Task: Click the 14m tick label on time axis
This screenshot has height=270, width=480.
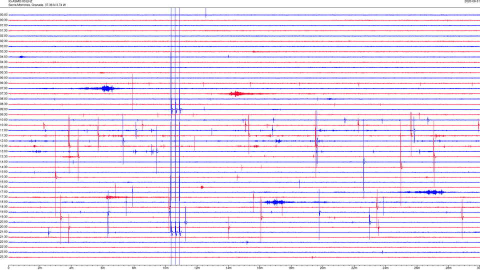Action: click(228, 268)
